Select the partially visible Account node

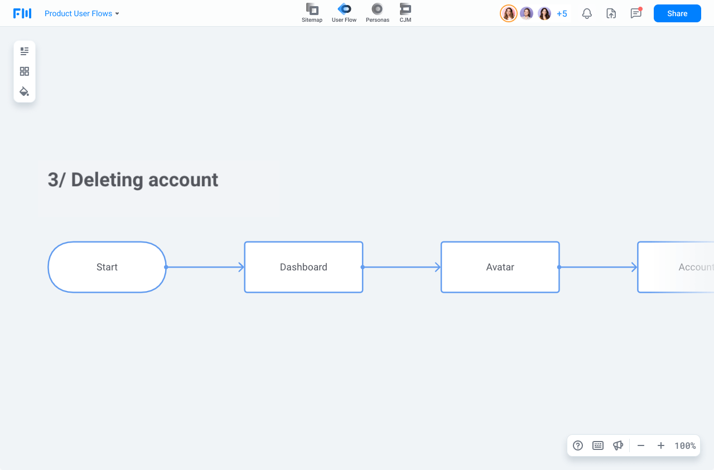[x=676, y=267]
